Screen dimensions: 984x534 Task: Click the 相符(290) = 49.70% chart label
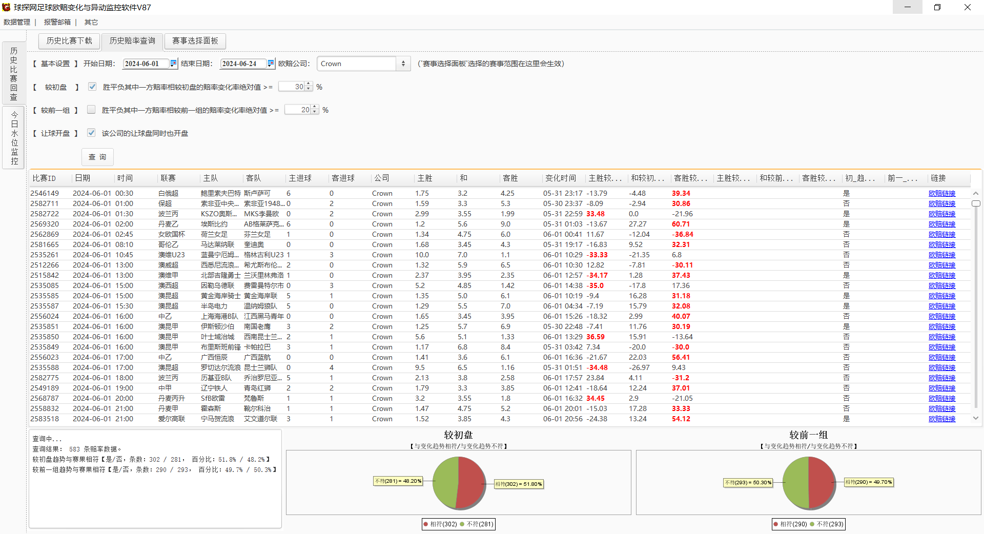coord(869,482)
